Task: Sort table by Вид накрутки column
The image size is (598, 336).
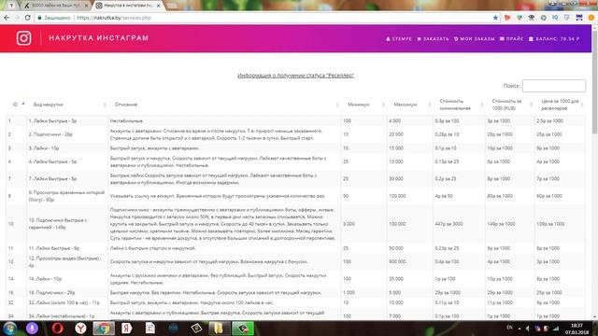Action: 66,105
